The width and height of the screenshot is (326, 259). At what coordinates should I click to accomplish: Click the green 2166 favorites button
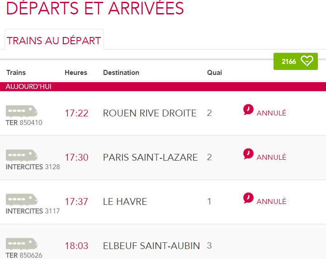pos(295,61)
